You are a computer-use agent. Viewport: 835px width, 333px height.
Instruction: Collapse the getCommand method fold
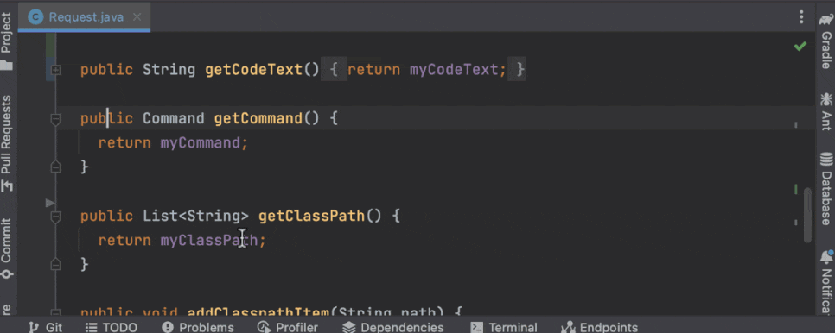coord(55,120)
